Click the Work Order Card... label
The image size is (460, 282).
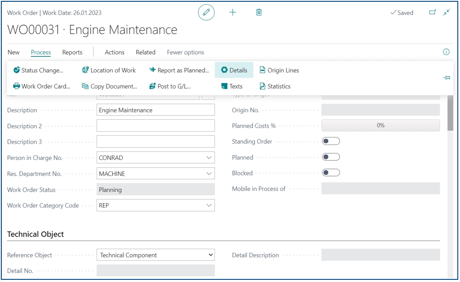tap(46, 86)
